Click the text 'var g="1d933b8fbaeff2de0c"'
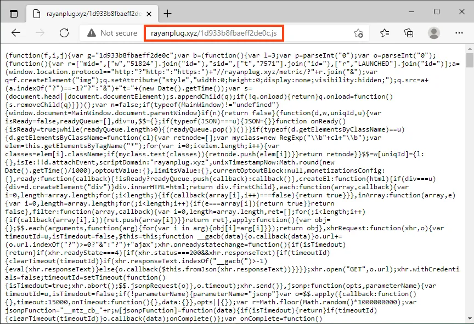474x324 pixels. coord(123,55)
